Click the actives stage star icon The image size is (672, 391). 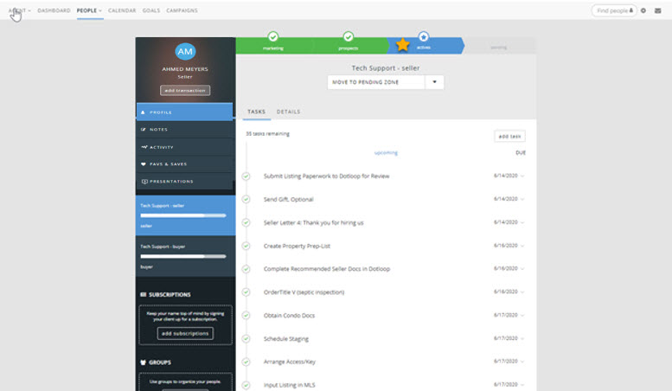tap(424, 37)
